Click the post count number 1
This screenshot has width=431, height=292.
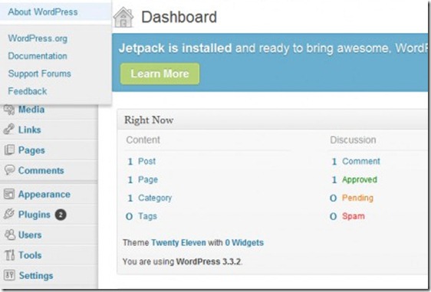(x=130, y=162)
